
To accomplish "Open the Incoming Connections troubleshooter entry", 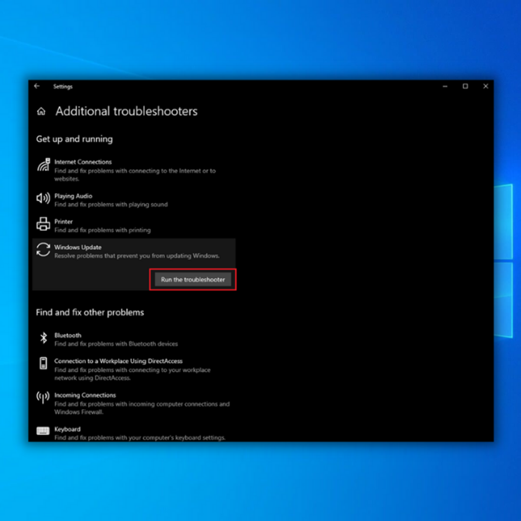I will coord(134,403).
